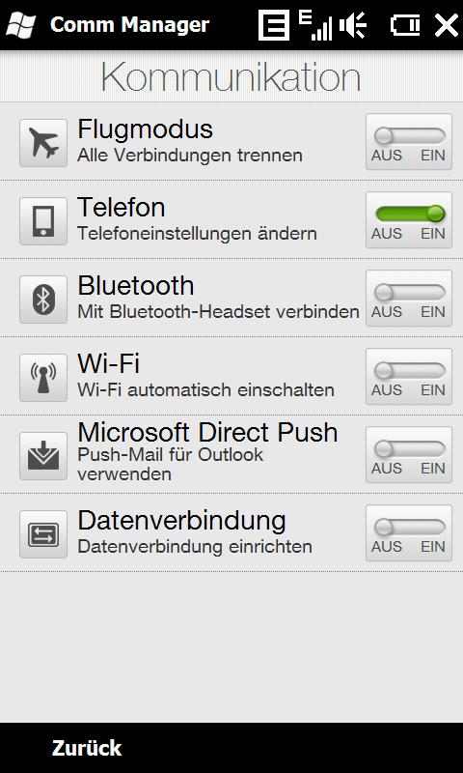Viewport: 463px width, 773px height.
Task: Open the Telefon phone icon
Action: pyautogui.click(x=43, y=221)
